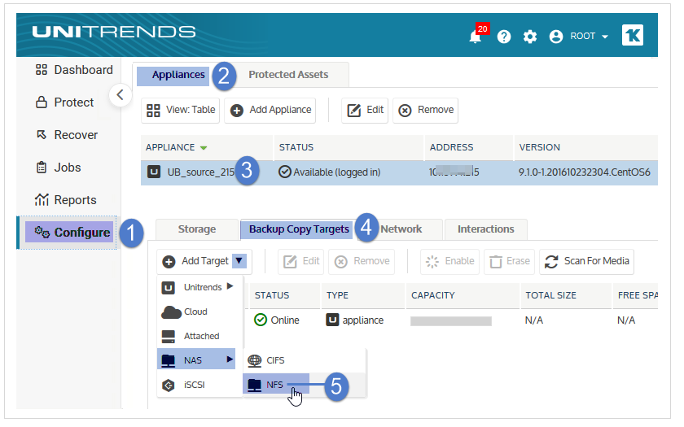Click the disabled Edit target button

(x=301, y=261)
